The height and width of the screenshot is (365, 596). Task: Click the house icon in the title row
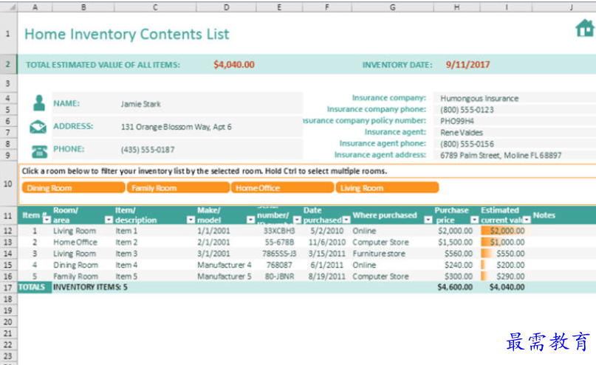pos(584,28)
